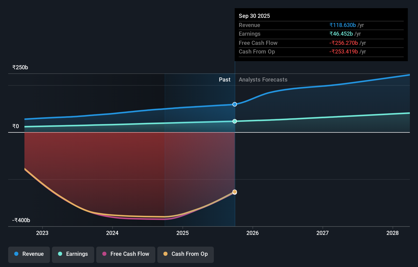Select the teal Earnings color dot in legend

(x=60, y=254)
